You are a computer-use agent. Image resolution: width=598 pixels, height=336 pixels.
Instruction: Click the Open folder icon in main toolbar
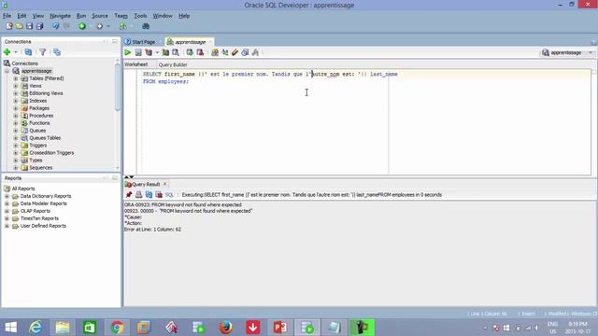(19, 26)
